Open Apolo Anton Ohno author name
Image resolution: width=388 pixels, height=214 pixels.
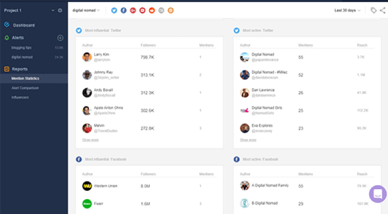[x=108, y=108]
